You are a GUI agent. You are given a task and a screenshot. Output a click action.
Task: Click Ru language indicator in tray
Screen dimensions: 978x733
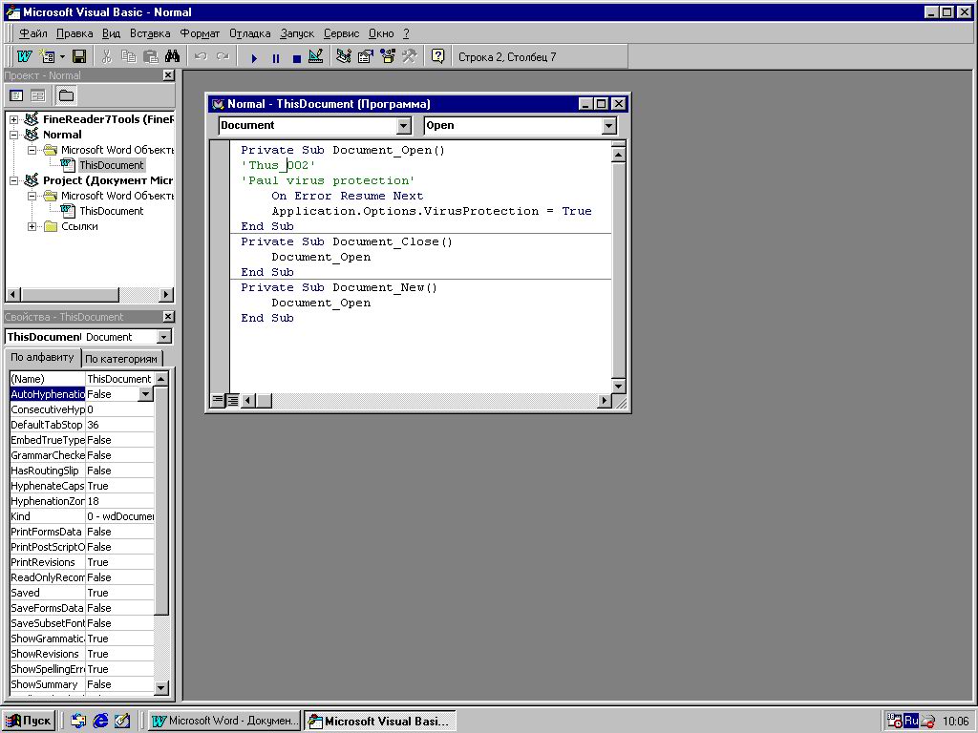coord(910,722)
